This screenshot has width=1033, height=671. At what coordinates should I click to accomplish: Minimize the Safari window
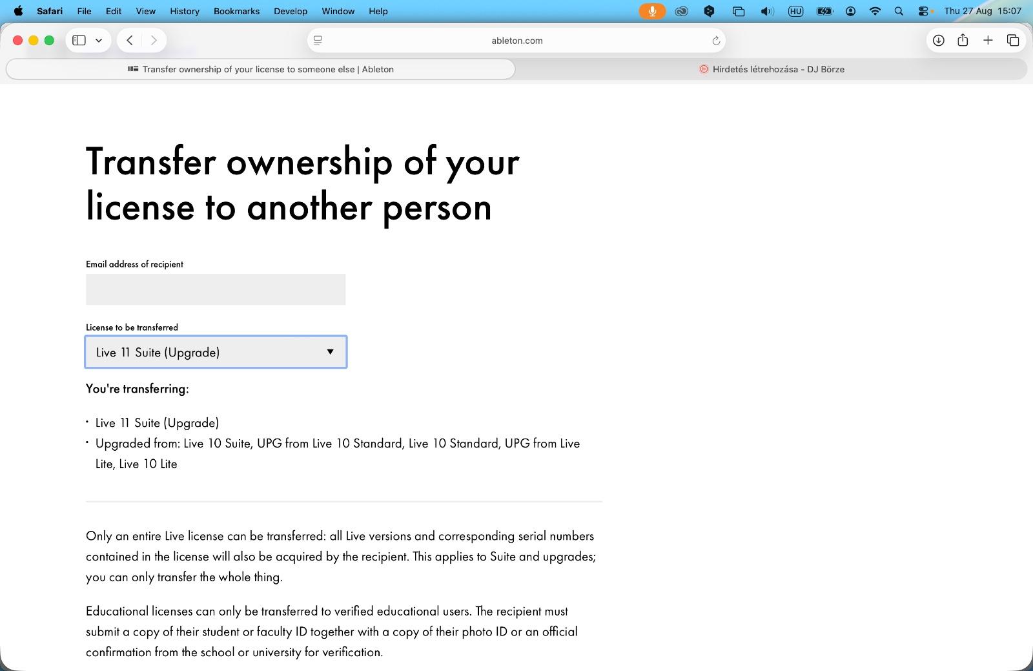pyautogui.click(x=34, y=40)
